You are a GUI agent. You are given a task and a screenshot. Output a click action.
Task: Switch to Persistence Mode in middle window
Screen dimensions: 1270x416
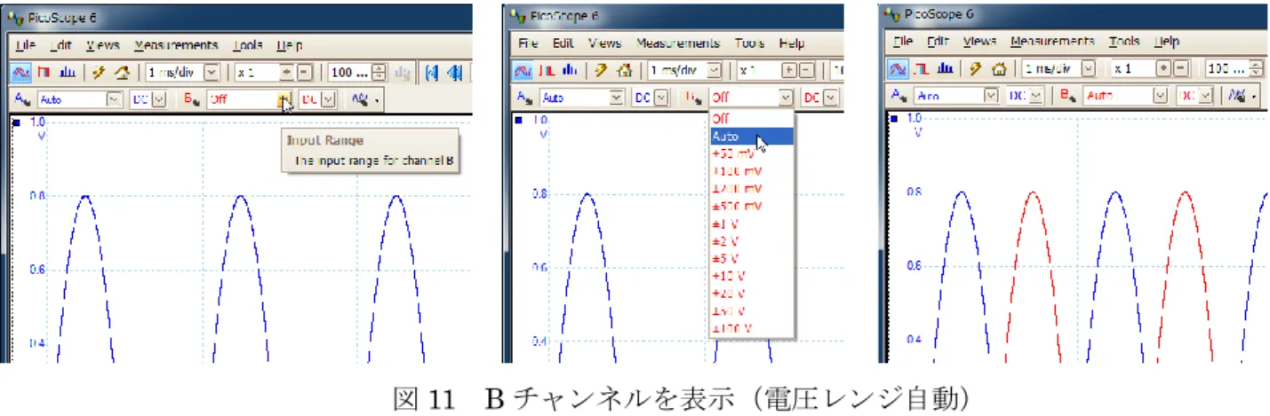(547, 71)
